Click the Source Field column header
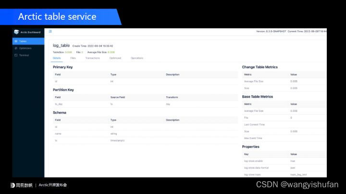The image size is (346, 194). click(x=118, y=97)
